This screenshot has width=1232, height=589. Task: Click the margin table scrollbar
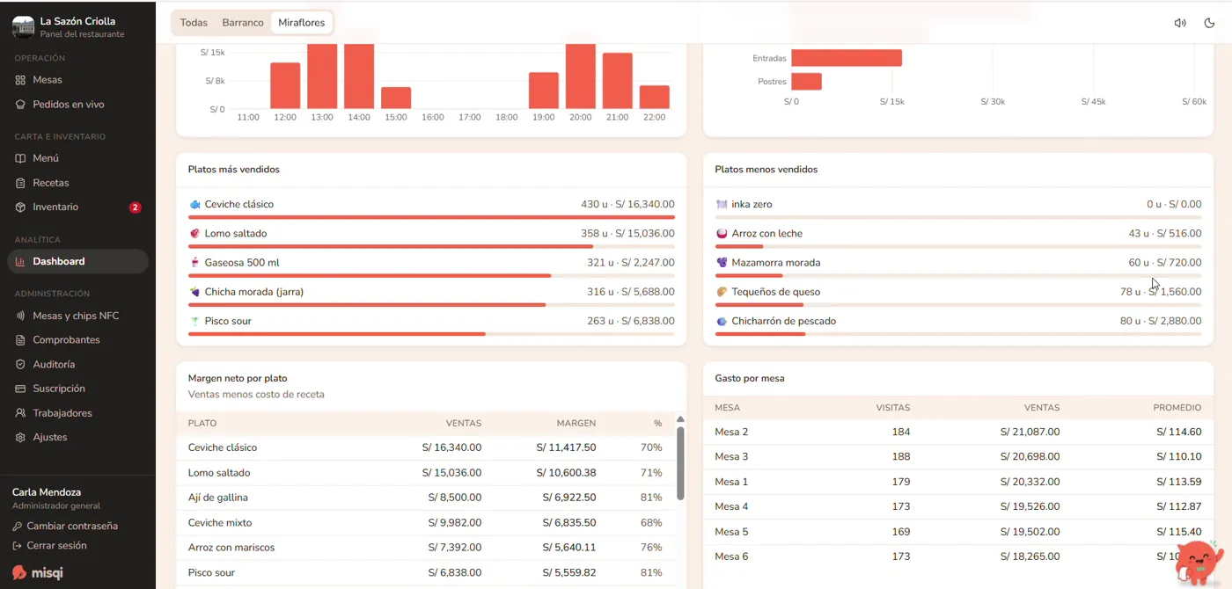pyautogui.click(x=680, y=463)
